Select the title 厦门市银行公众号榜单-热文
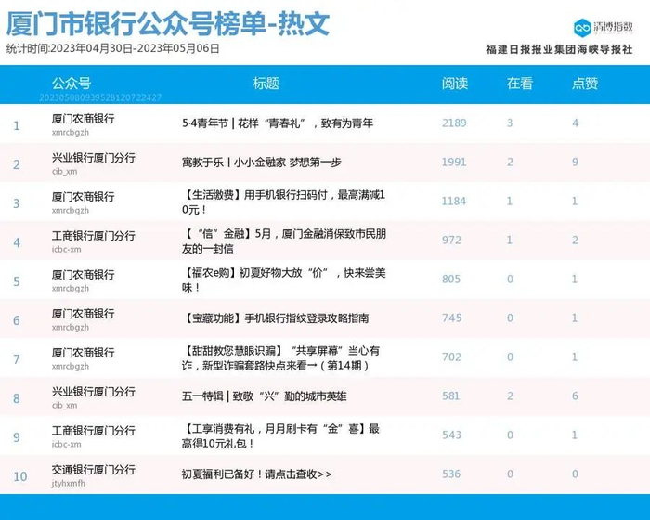The width and height of the screenshot is (650, 520). [x=168, y=23]
